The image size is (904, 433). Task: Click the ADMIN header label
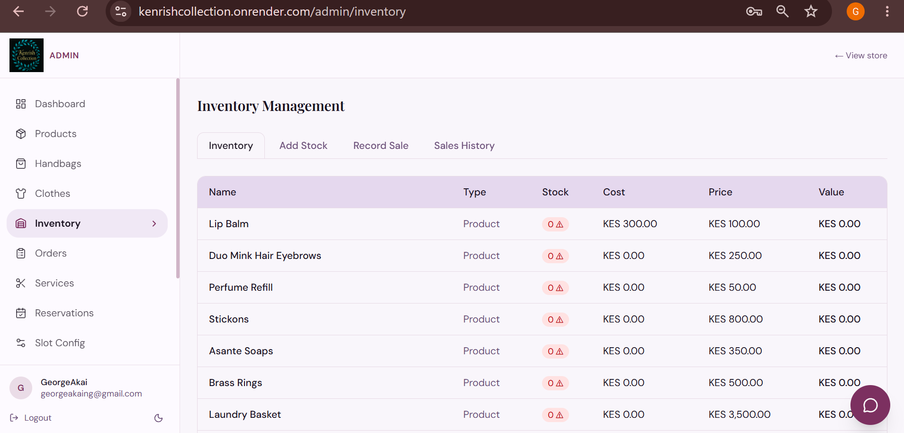(x=64, y=55)
